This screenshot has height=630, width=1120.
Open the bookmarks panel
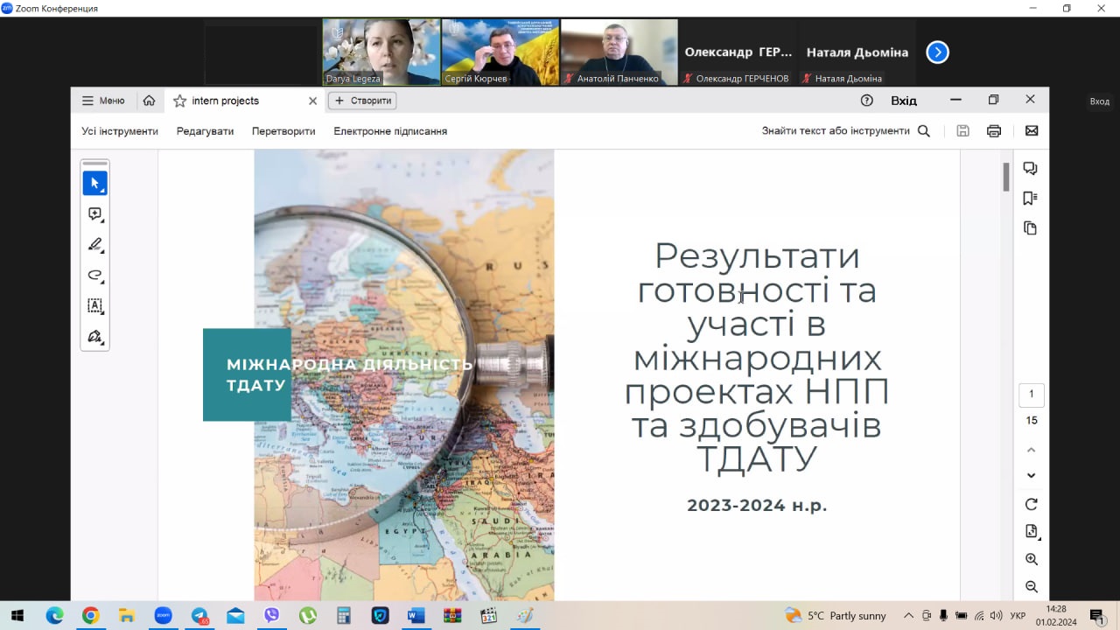pos(1030,199)
